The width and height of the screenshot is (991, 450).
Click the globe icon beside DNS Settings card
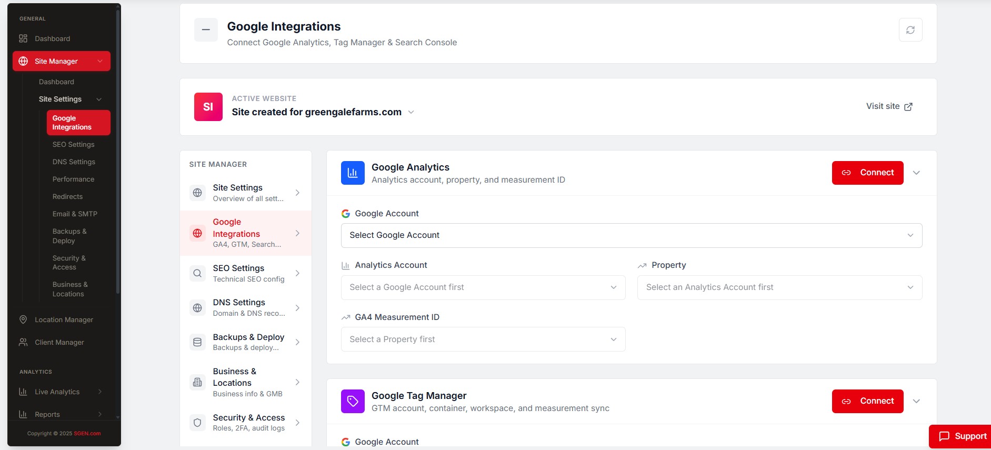(197, 308)
